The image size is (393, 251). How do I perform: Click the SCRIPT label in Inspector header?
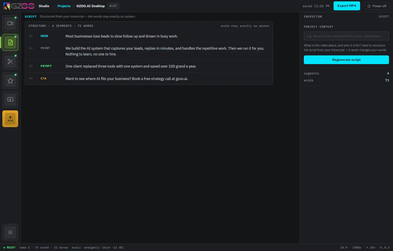(384, 17)
